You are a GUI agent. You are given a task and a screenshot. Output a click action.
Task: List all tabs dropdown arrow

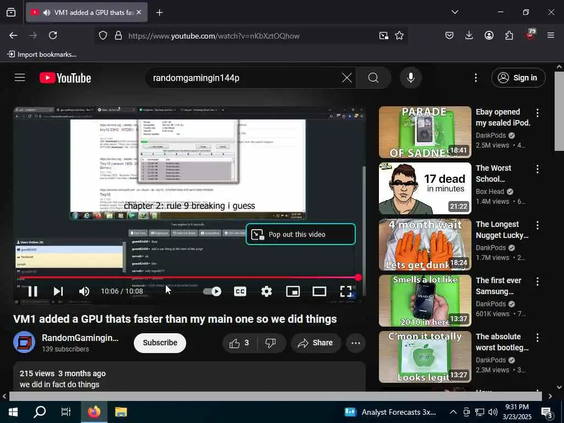coord(454,12)
